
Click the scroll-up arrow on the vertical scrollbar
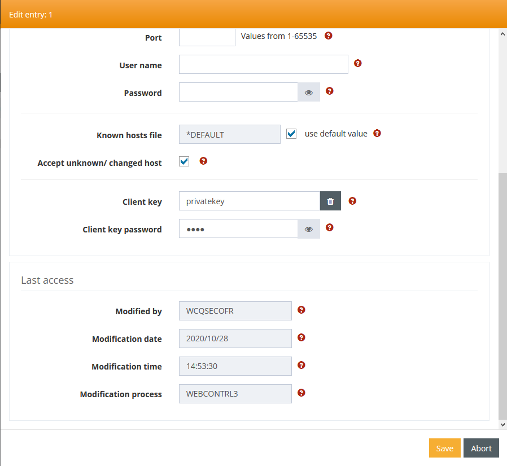(x=502, y=34)
